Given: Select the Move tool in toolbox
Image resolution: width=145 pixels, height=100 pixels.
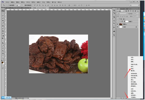Looking at the screenshot, I should (x=3, y=11).
